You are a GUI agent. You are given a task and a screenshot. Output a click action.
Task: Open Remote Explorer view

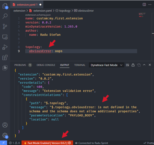coord(5,37)
